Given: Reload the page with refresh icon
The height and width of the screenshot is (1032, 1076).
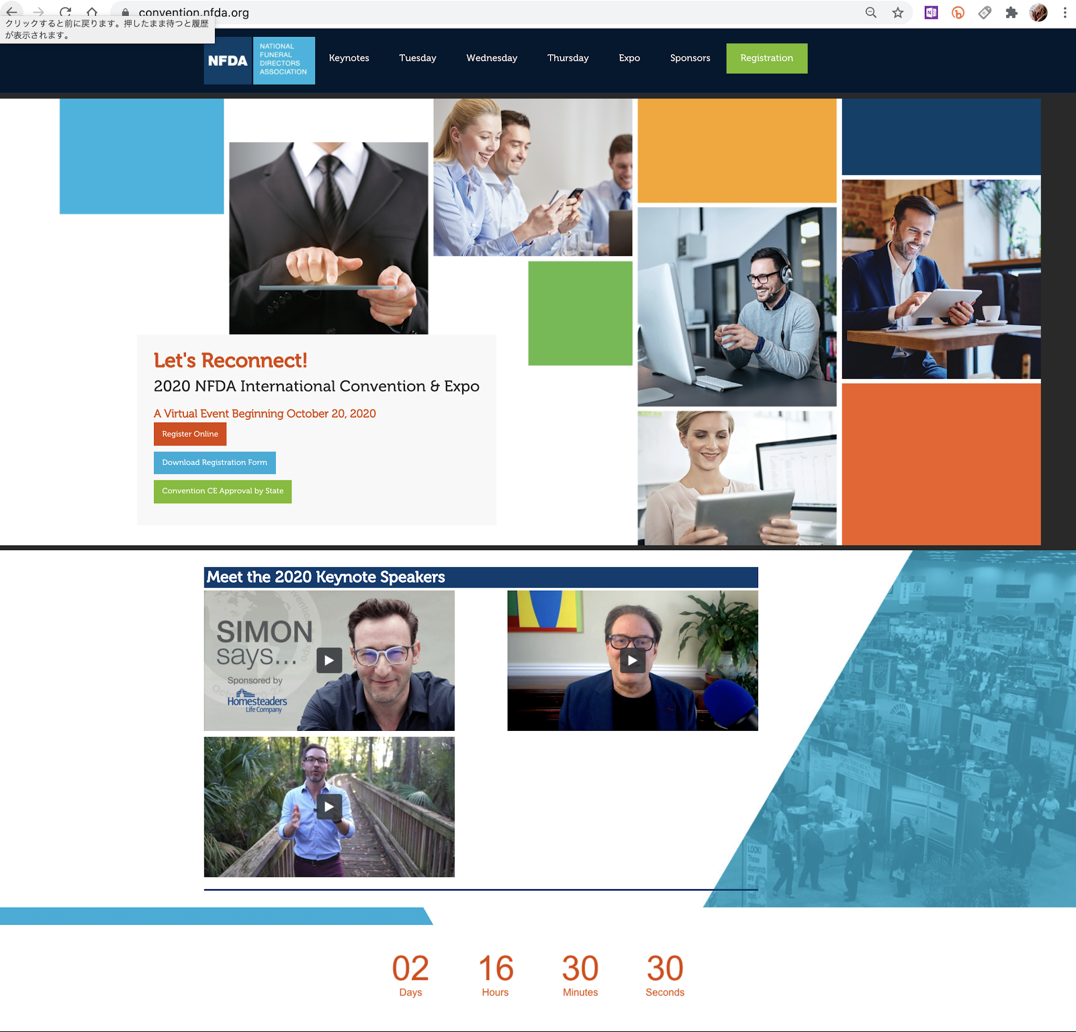Looking at the screenshot, I should pos(65,12).
